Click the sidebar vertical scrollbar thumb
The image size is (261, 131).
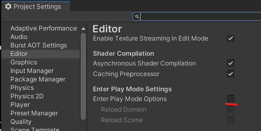pos(83,76)
